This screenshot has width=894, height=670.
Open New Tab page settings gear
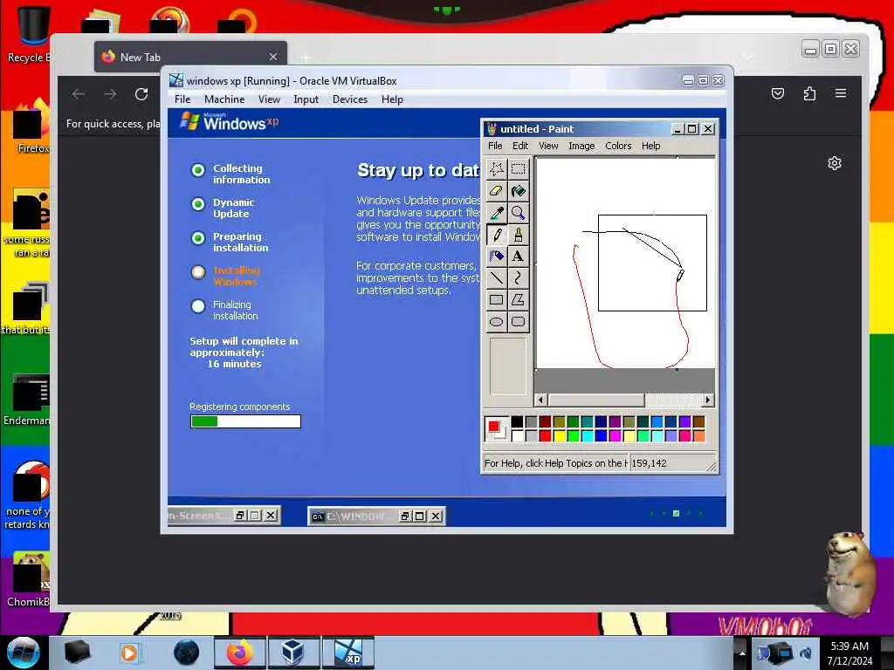[x=834, y=163]
